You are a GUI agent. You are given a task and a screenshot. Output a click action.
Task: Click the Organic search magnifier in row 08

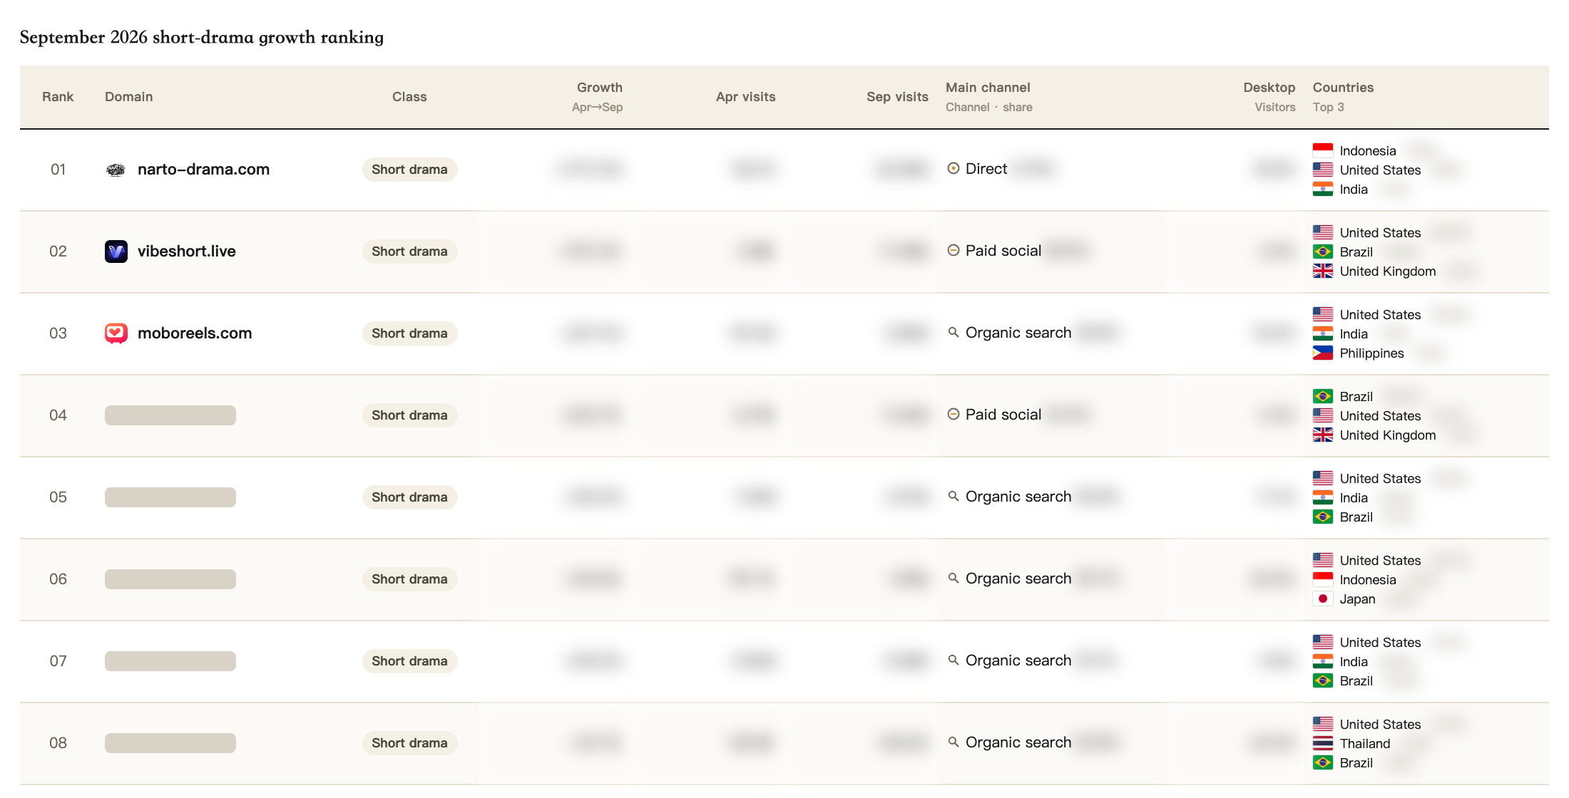pyautogui.click(x=954, y=742)
